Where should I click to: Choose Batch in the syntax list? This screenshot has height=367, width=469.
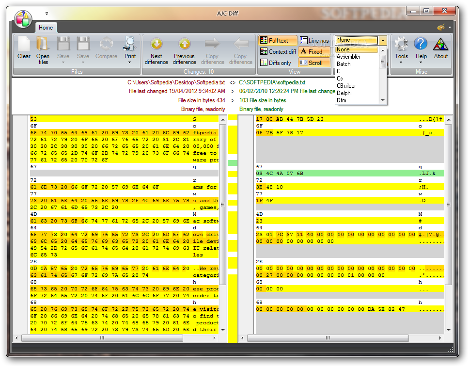coord(357,64)
